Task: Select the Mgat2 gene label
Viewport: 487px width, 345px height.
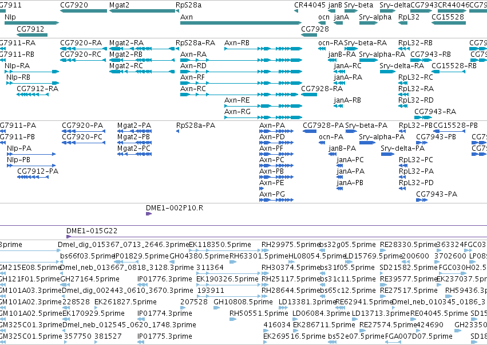Action: click(119, 5)
